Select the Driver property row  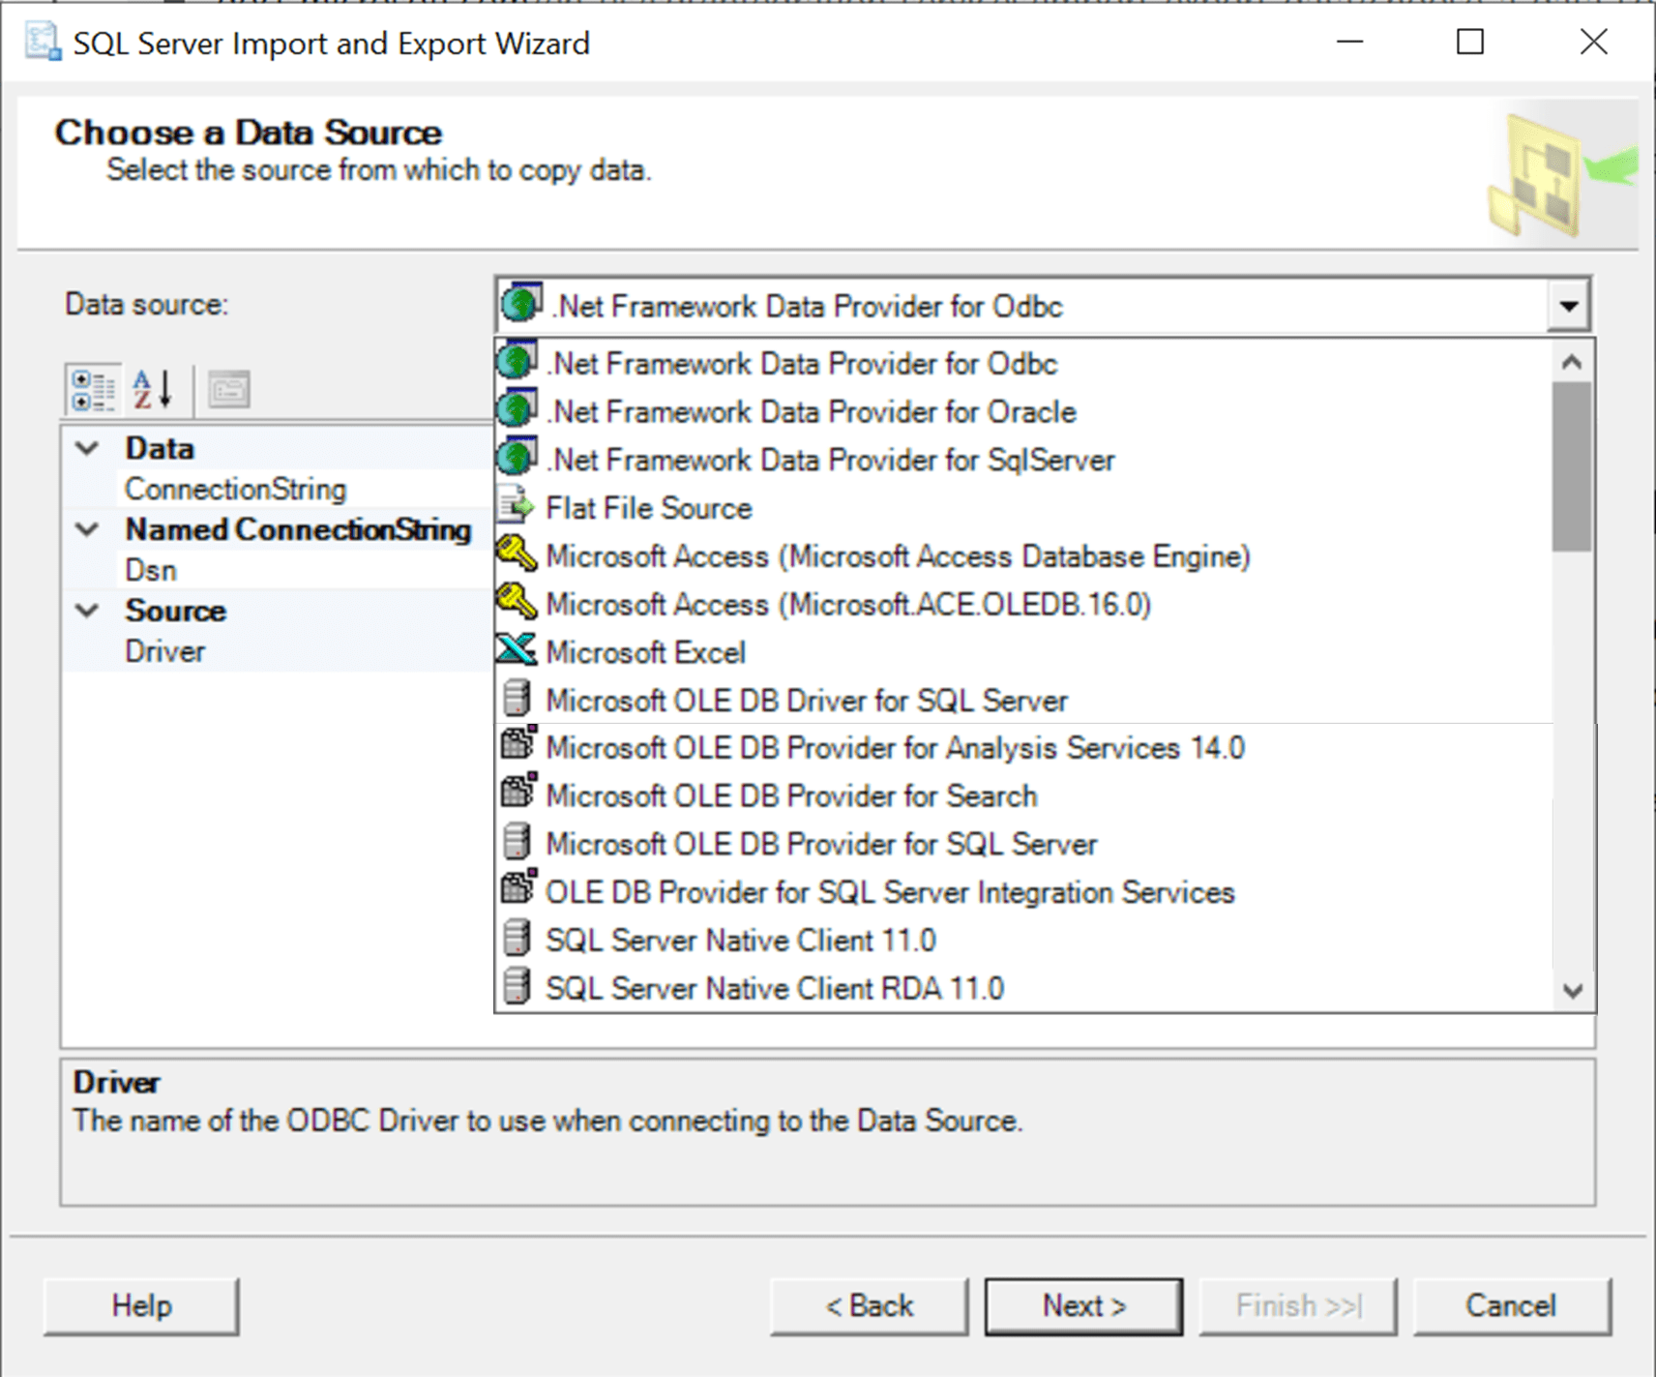164,650
